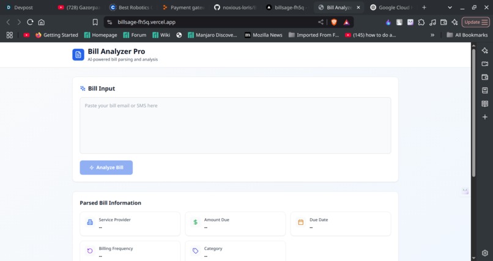Reload the page with the refresh icon
This screenshot has height=261, width=493.
(30, 22)
